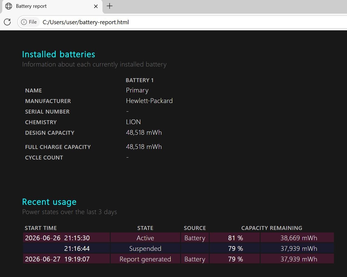Click the address bar URL text
Image resolution: width=347 pixels, height=277 pixels.
pos(86,22)
